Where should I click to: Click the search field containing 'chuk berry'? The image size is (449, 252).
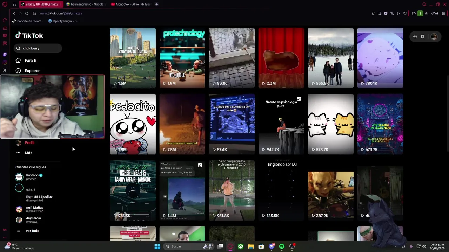tap(38, 48)
